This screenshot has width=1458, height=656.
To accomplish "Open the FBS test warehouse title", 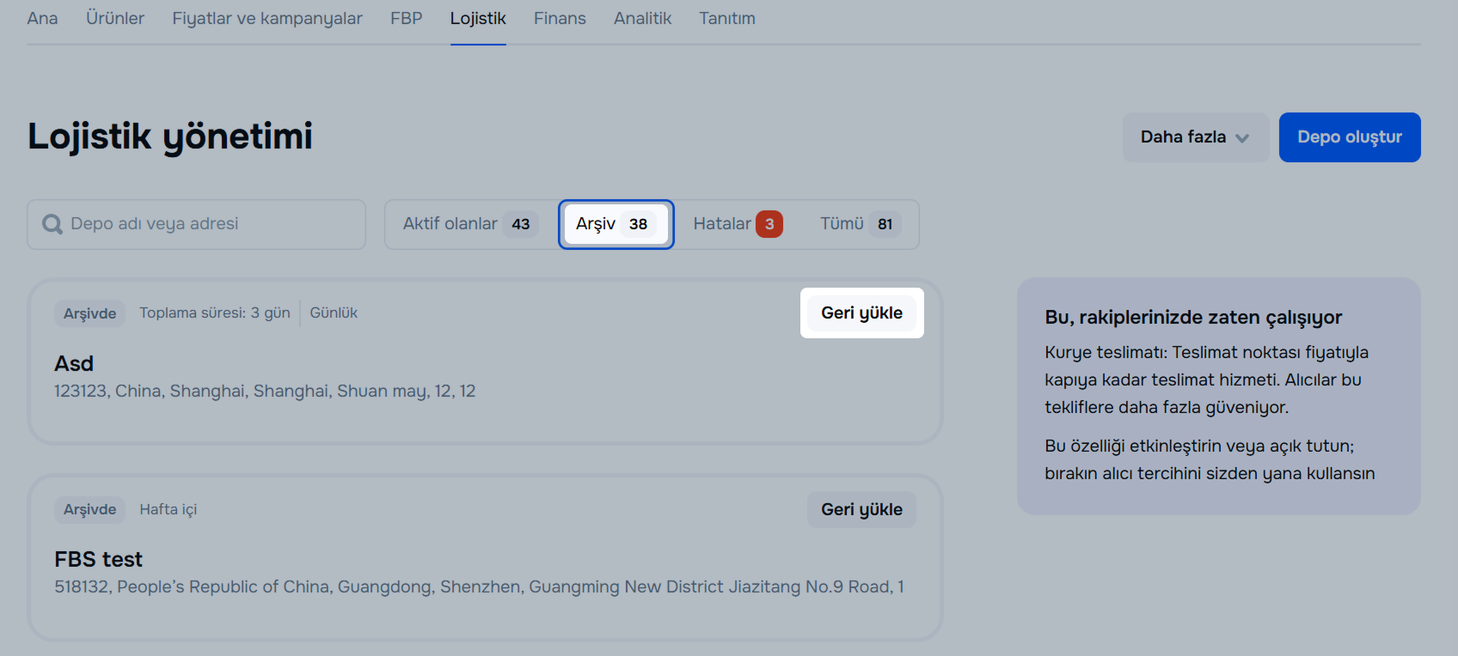I will tap(98, 560).
